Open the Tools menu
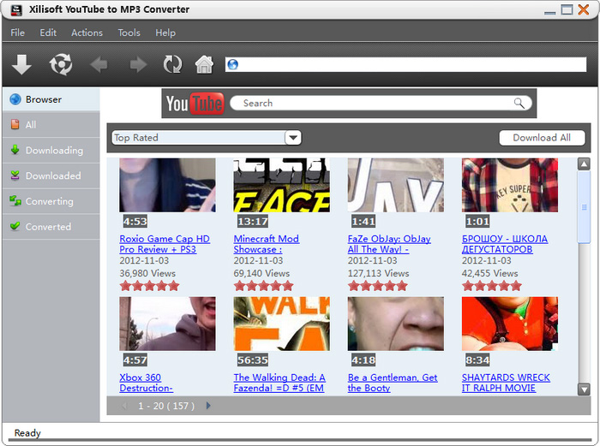 coord(129,33)
